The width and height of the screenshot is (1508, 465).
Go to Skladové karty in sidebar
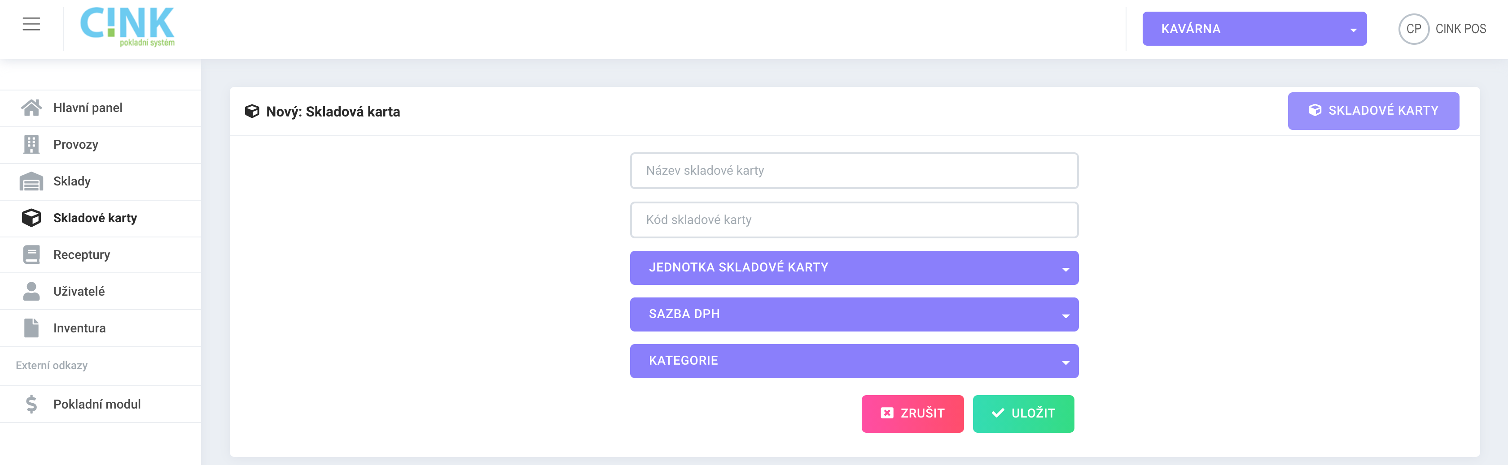click(101, 218)
